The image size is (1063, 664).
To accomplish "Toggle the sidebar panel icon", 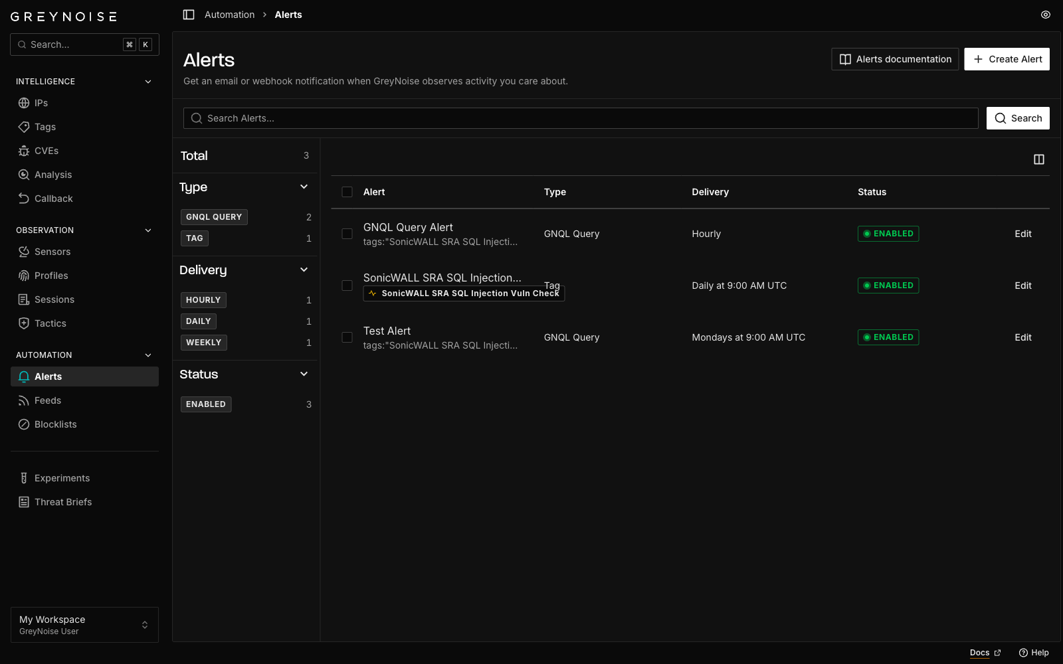I will [x=189, y=15].
